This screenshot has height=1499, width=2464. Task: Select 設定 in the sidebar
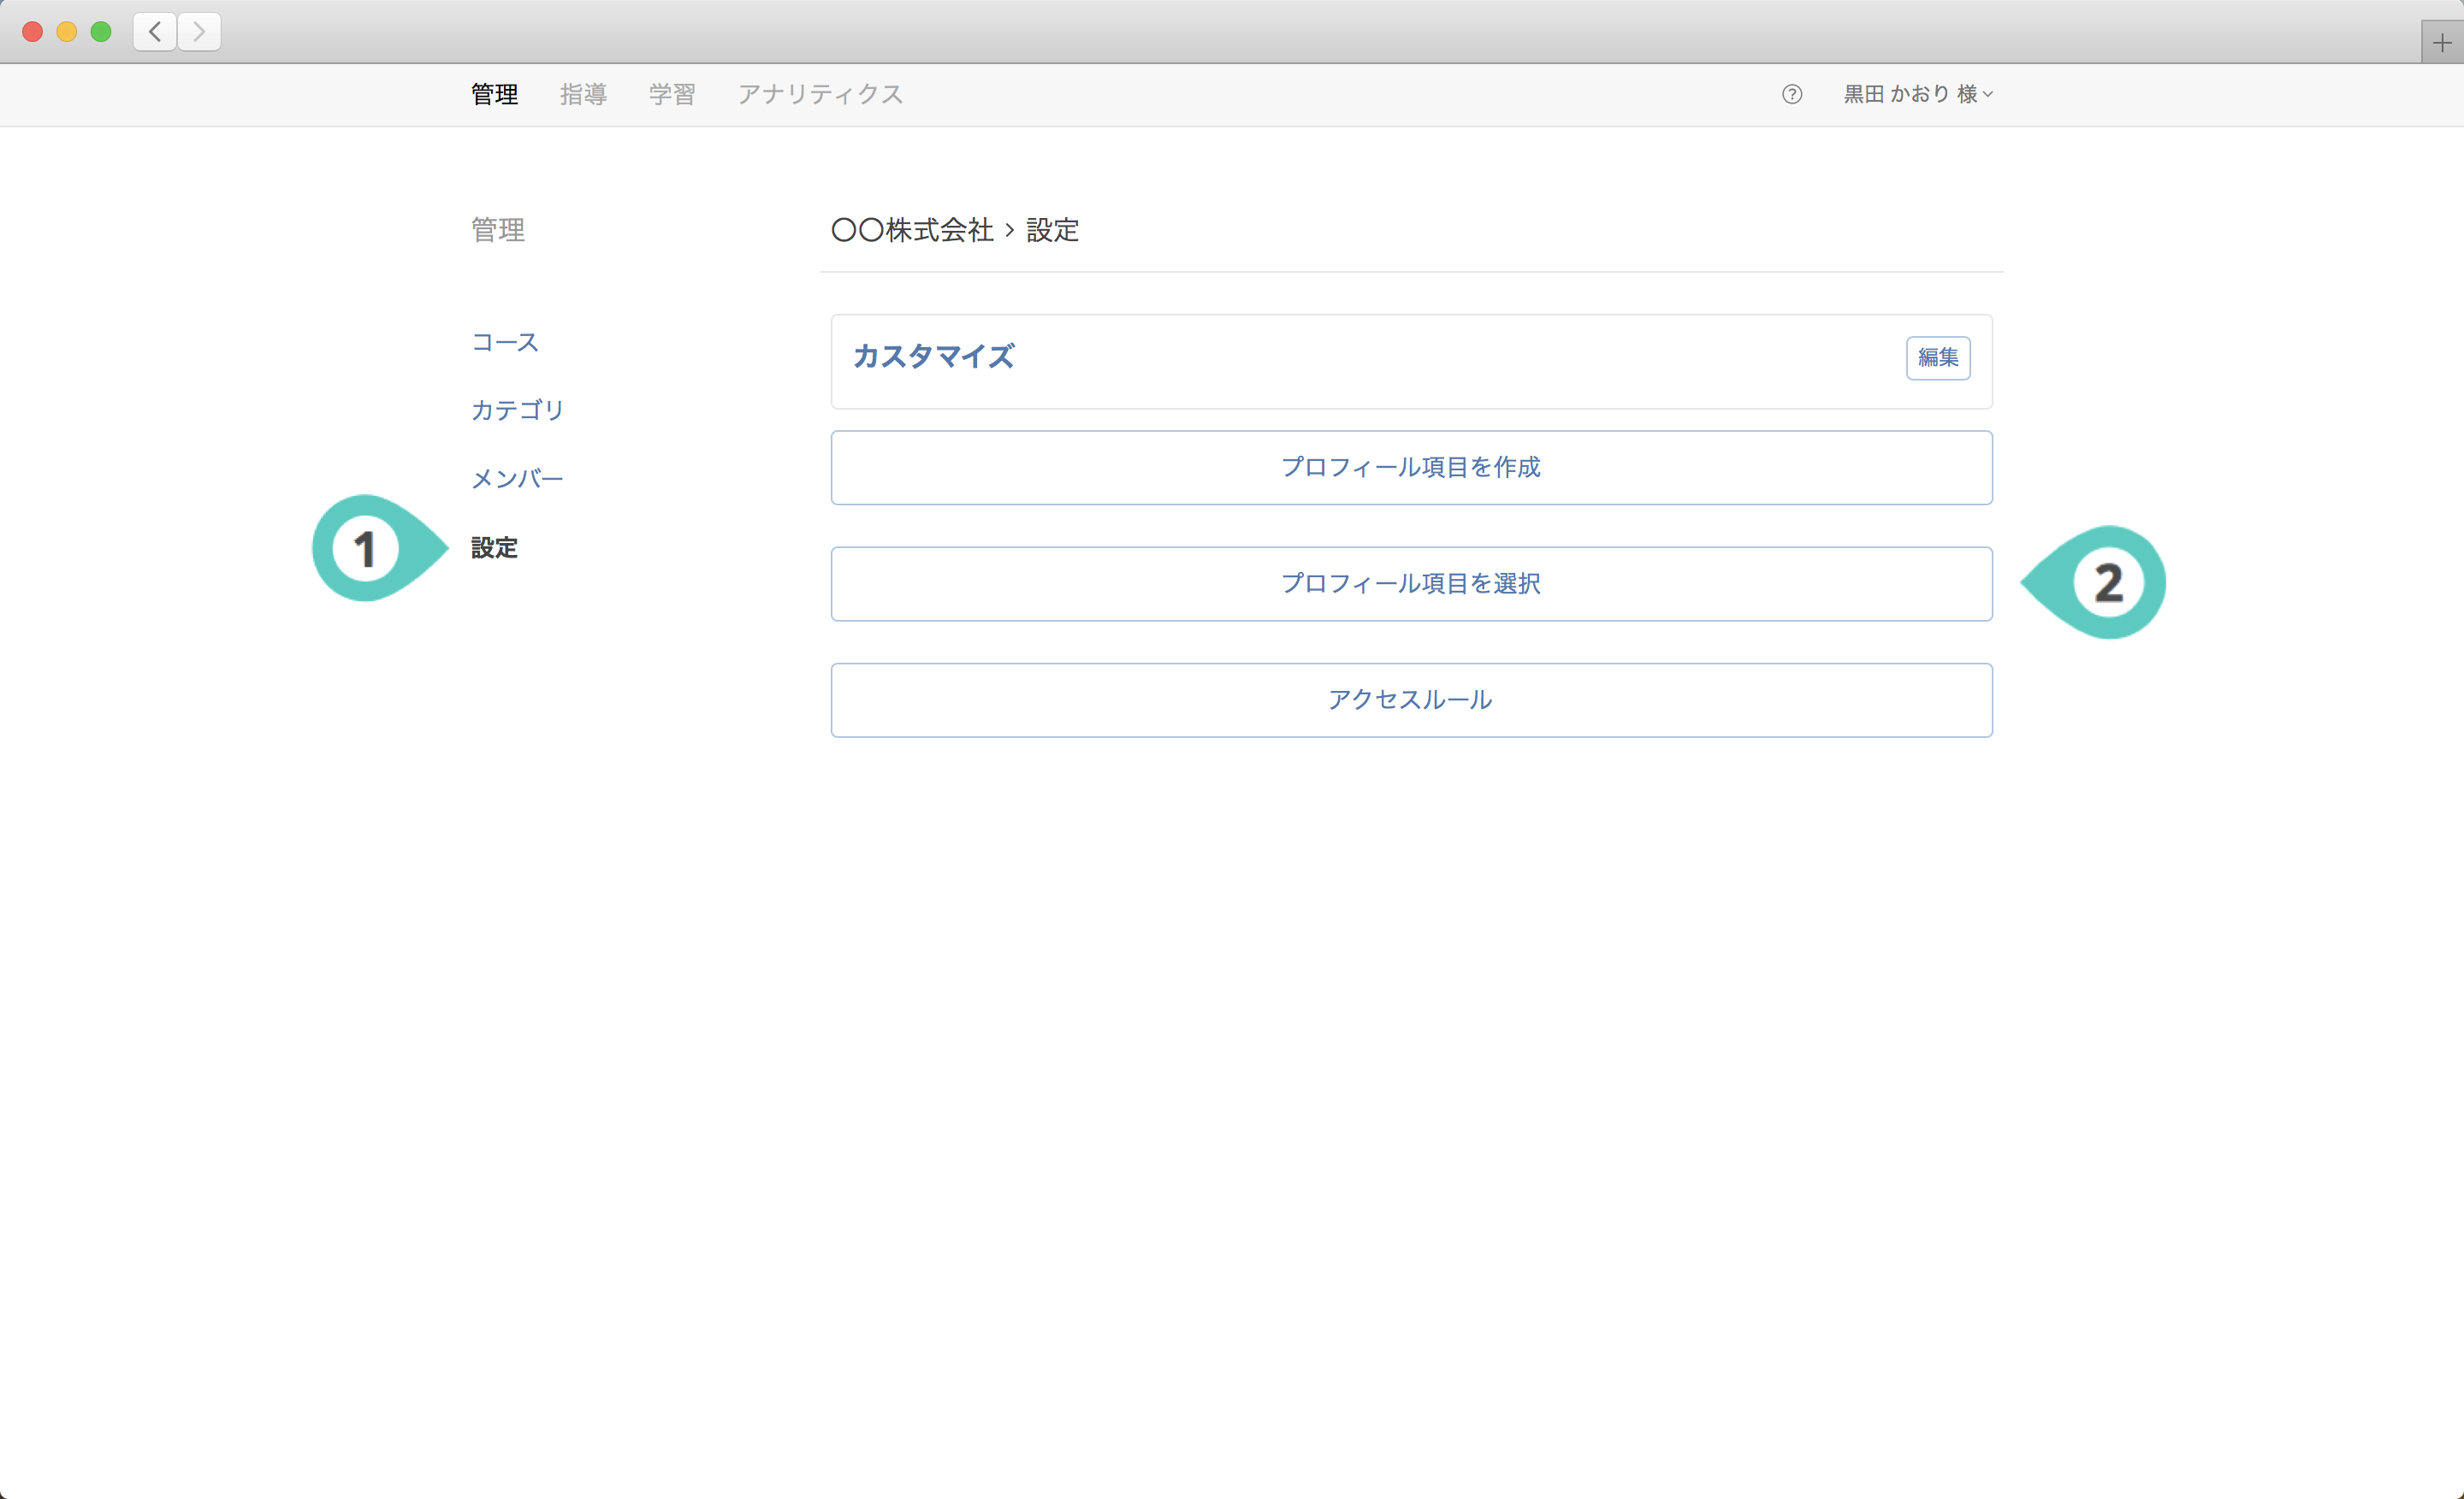[x=494, y=547]
